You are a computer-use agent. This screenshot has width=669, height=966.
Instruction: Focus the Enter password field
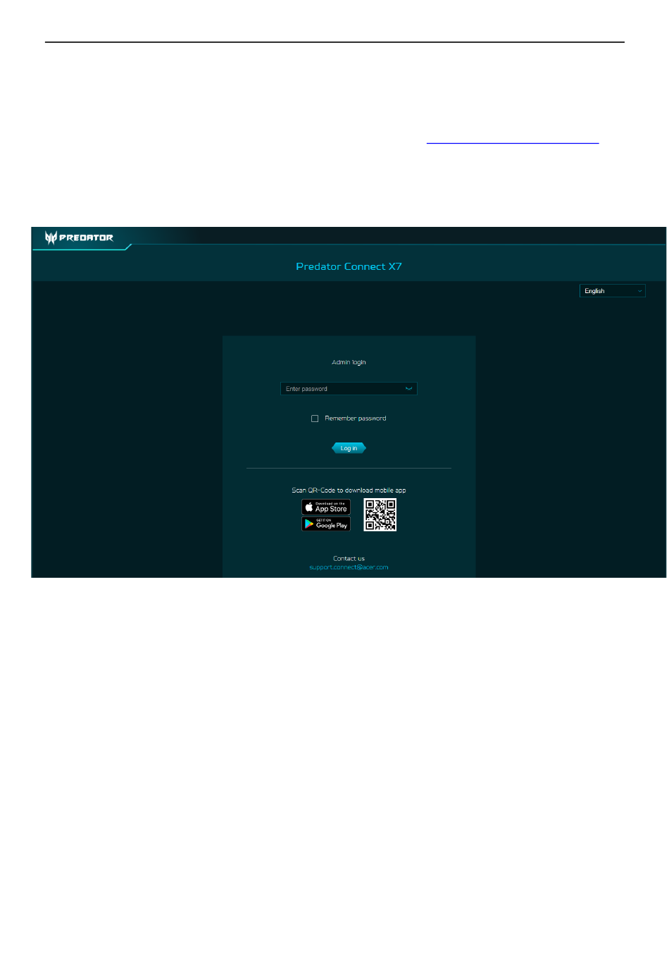pos(349,389)
